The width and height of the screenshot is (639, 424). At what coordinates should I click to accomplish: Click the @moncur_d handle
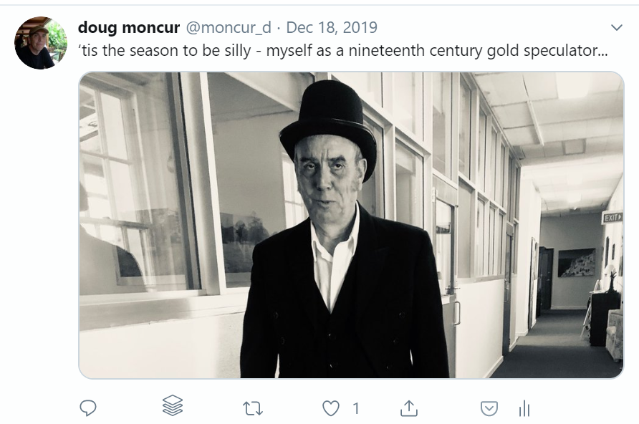click(x=229, y=28)
